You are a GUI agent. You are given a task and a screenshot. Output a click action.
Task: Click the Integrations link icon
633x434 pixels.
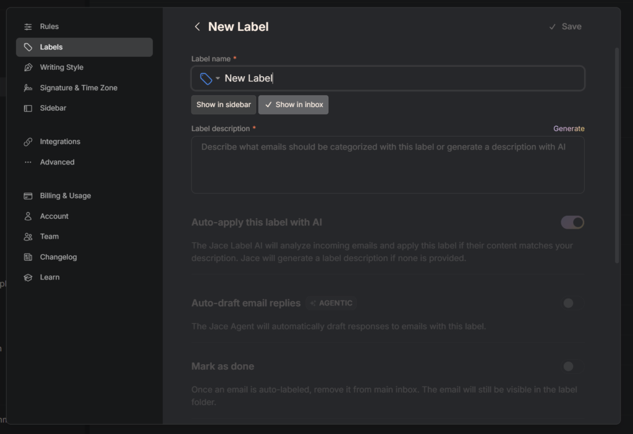click(28, 142)
